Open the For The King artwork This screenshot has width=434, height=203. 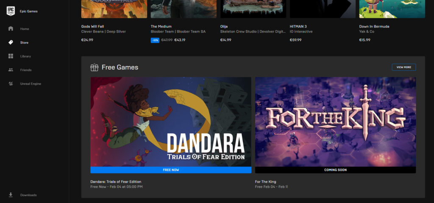click(336, 122)
